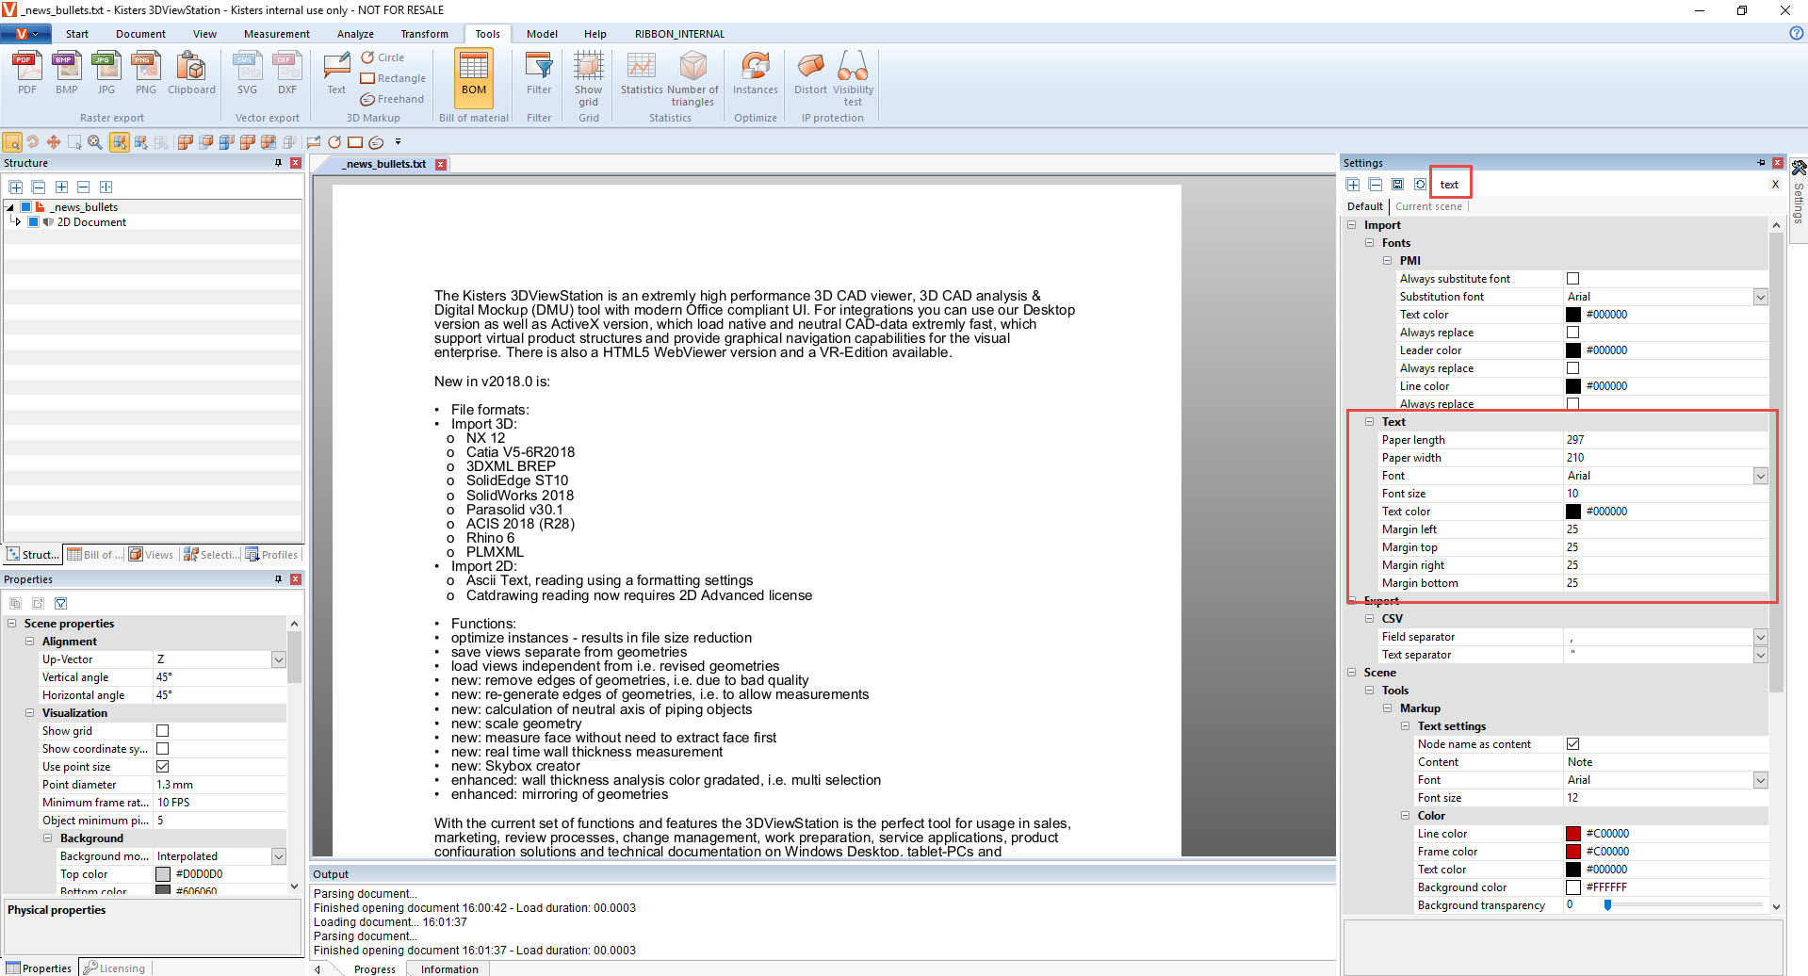Open the Filter tool
Screen dimensions: 1808x976
(x=539, y=73)
